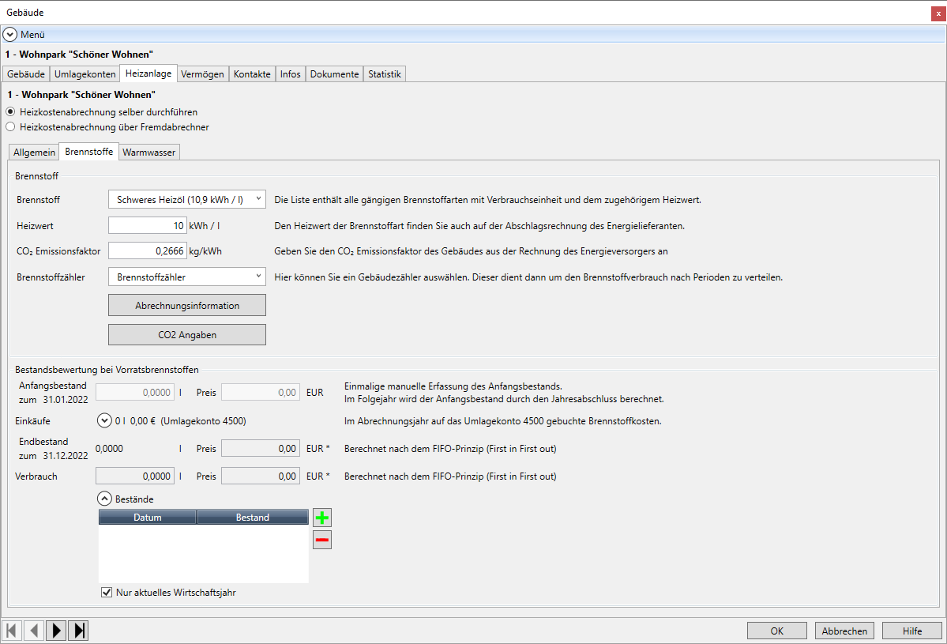The width and height of the screenshot is (947, 644).
Task: Open the Umlagekonten tab
Action: [x=85, y=74]
